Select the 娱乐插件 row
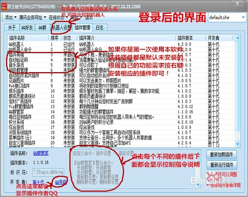 point(121,91)
